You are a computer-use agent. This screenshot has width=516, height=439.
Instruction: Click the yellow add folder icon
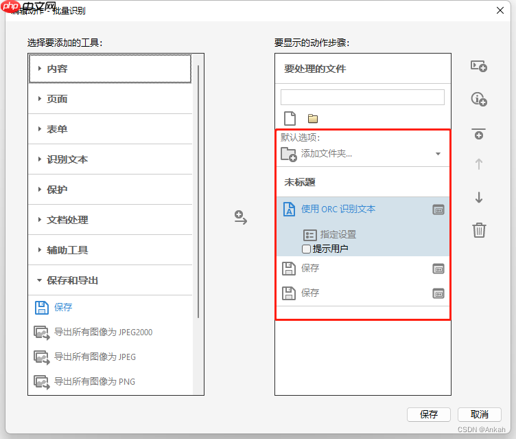pyautogui.click(x=313, y=118)
